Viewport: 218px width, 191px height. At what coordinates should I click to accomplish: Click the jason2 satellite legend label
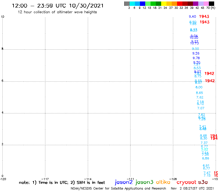124,182
